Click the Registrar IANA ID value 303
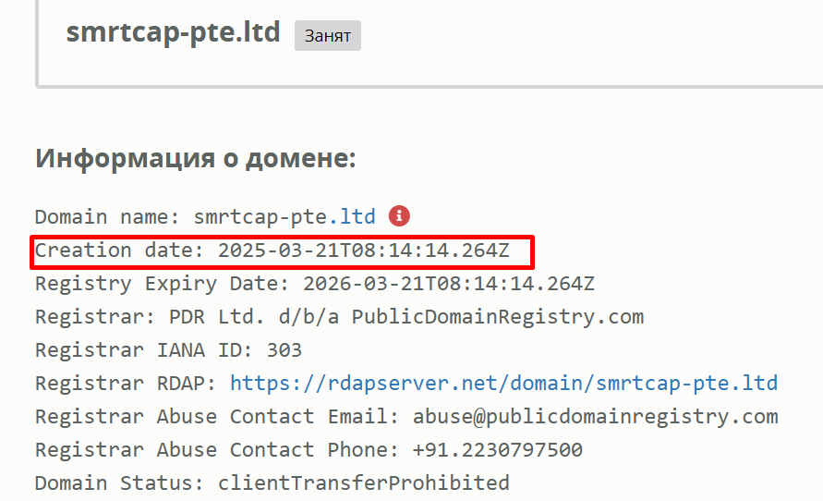823x501 pixels. [284, 350]
